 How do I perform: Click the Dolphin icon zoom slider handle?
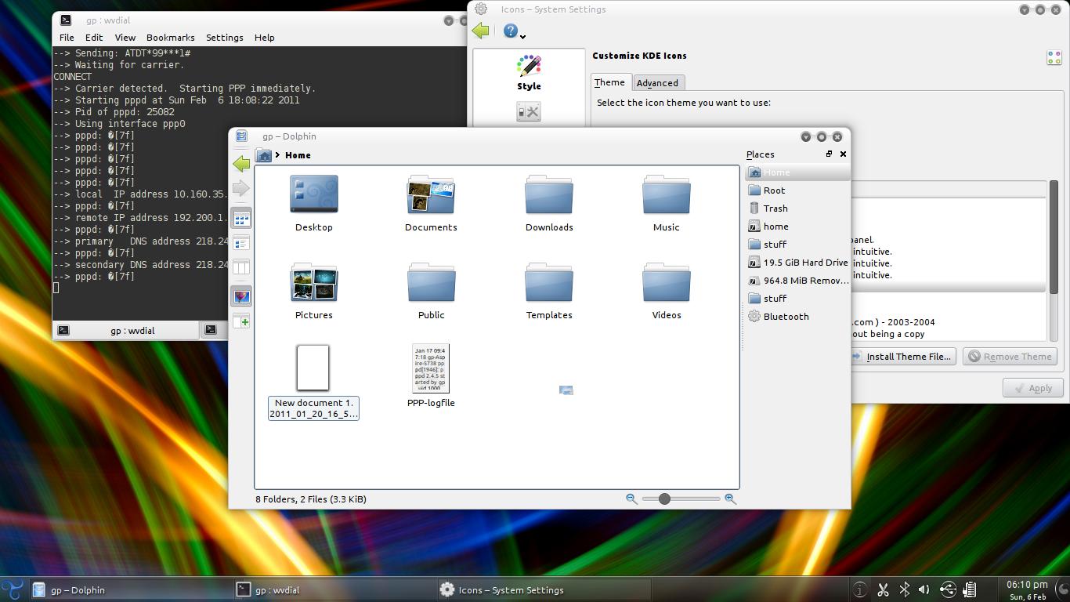coord(664,499)
